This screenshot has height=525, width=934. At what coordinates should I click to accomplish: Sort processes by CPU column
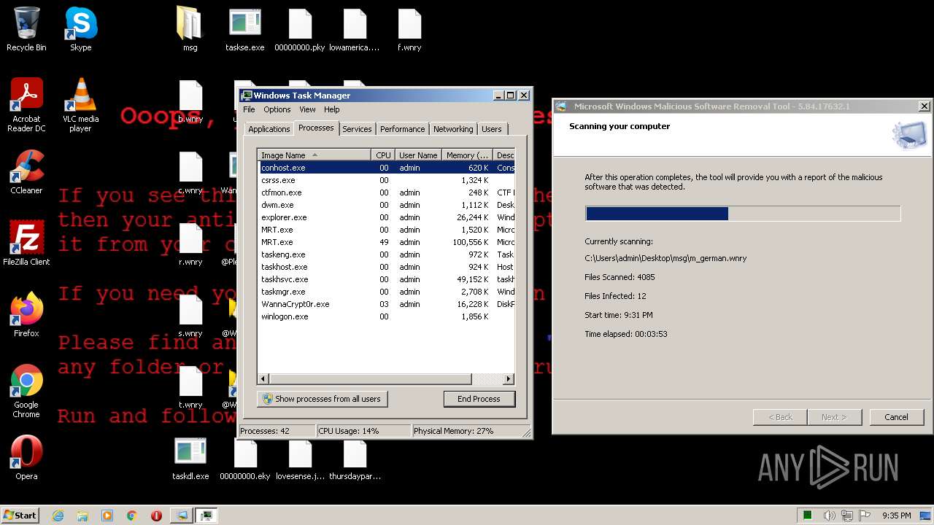383,155
